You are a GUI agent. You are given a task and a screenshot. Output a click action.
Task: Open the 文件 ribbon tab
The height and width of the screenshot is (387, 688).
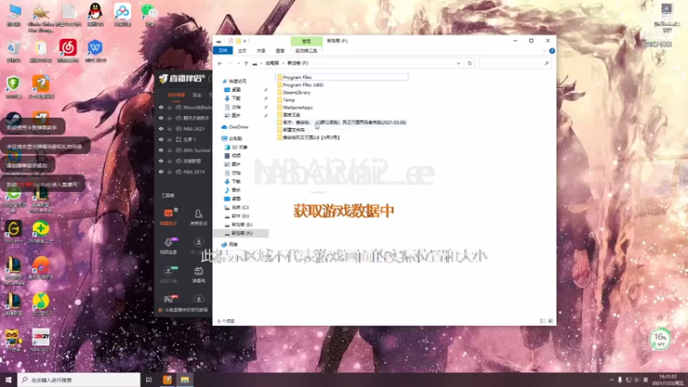coord(223,51)
